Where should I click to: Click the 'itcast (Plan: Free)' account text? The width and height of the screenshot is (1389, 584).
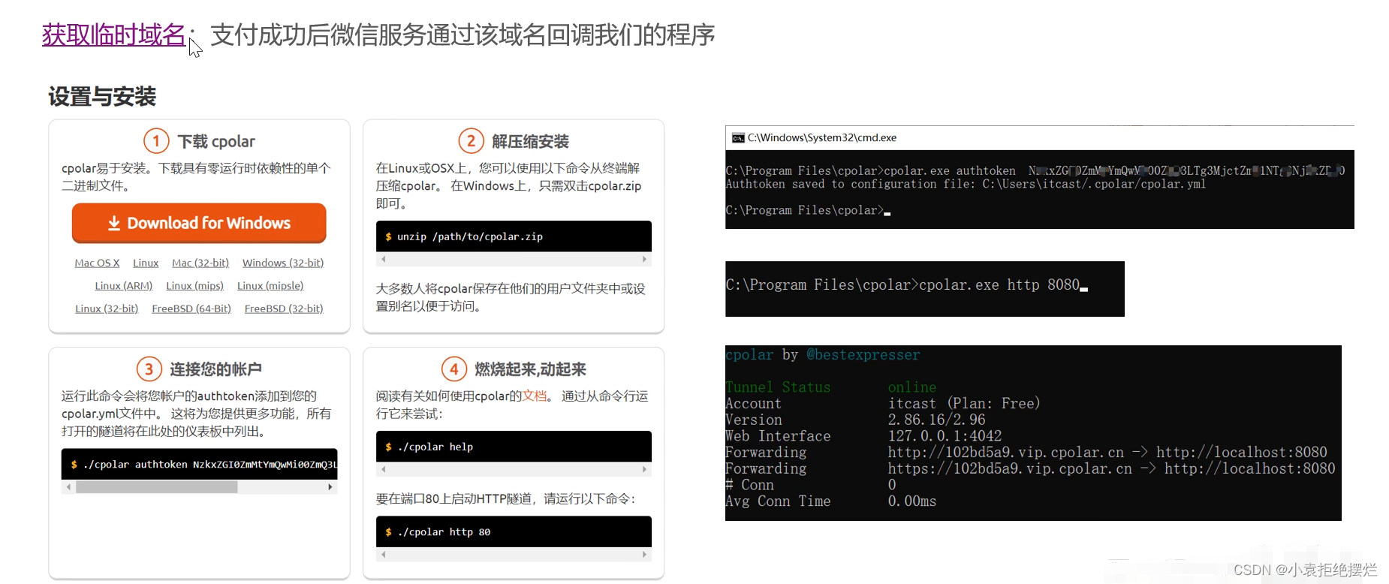[964, 404]
